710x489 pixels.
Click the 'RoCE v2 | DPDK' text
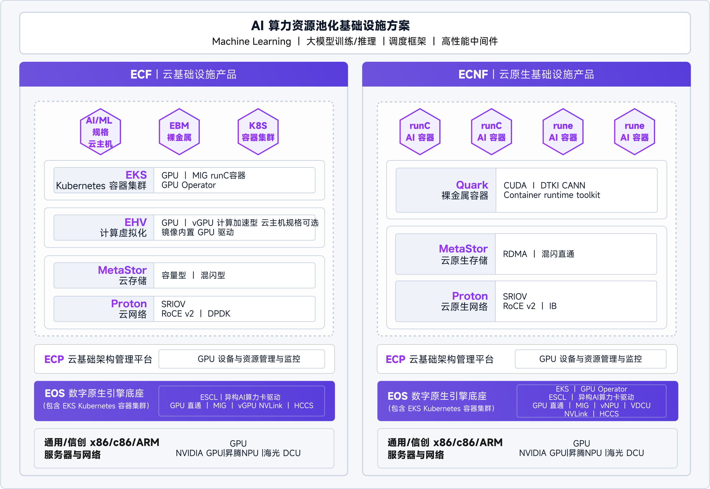click(196, 314)
